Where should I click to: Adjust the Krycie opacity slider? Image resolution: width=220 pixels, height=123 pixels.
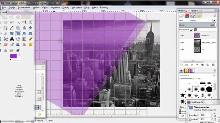[x=197, y=25]
